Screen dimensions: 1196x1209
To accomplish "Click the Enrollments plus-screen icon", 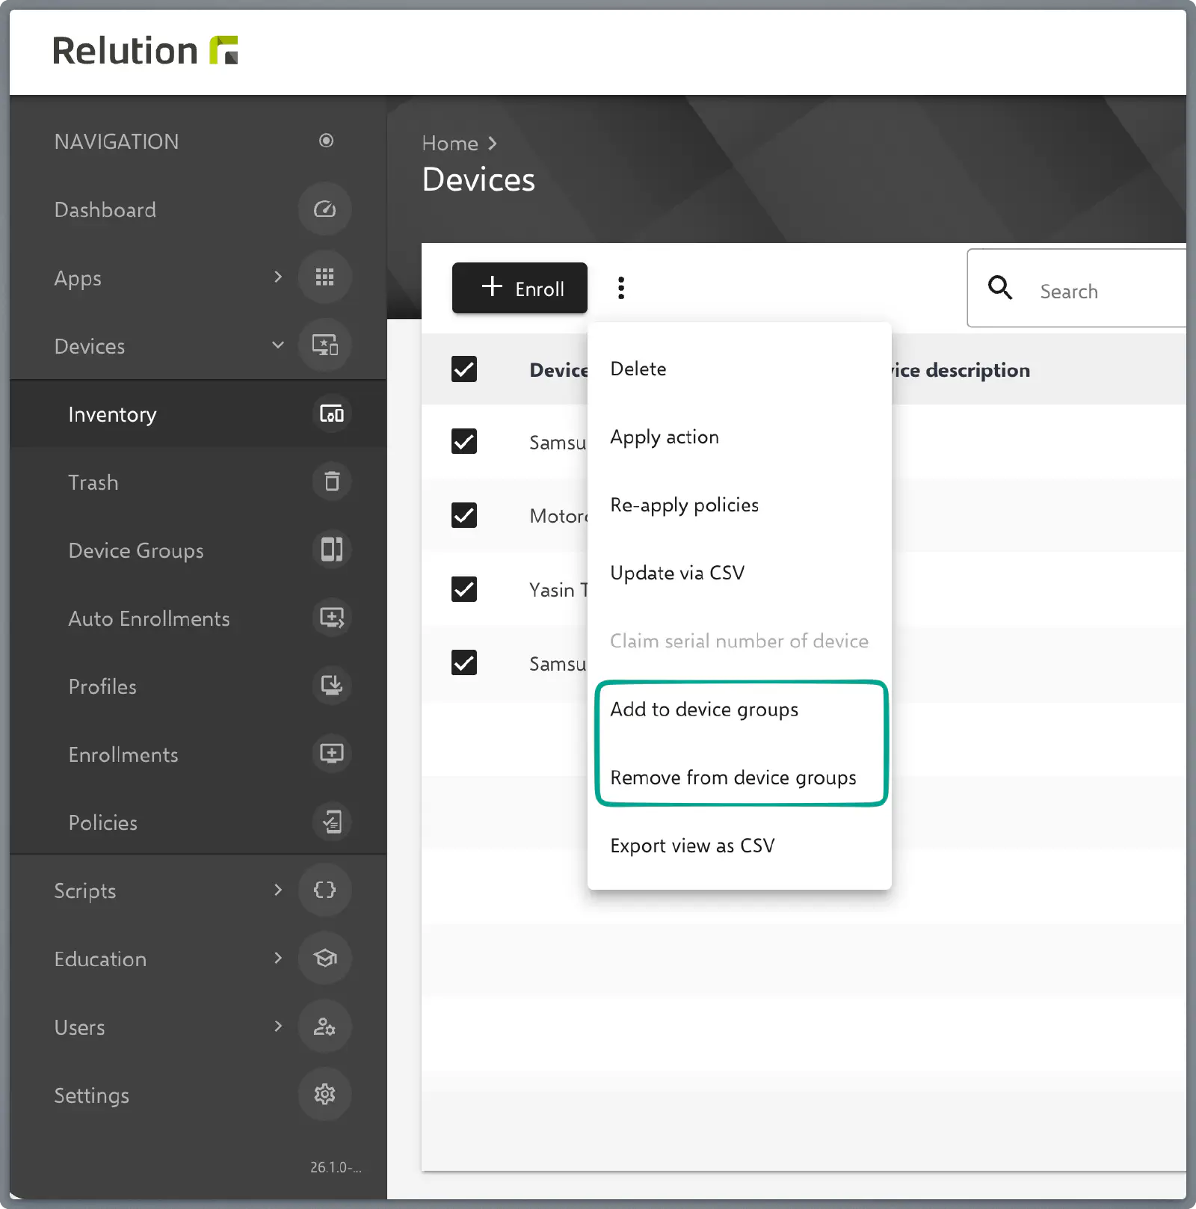I will 332,754.
